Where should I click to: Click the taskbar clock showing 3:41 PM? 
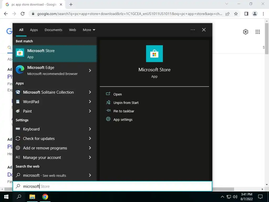[x=246, y=197]
